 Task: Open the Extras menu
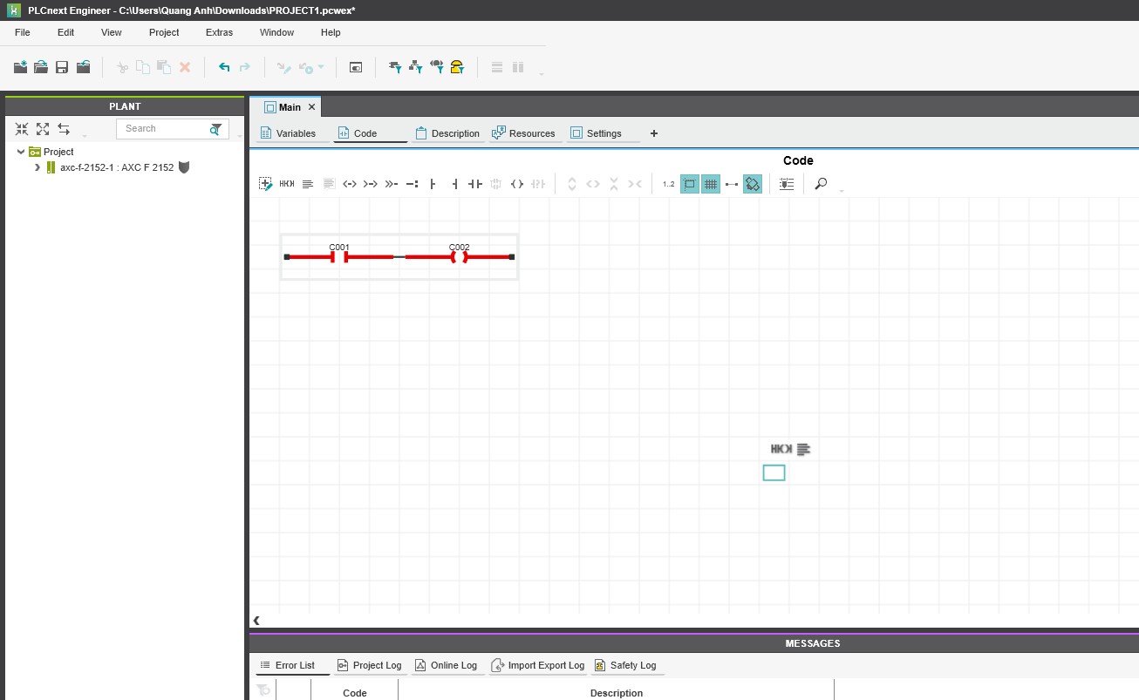[x=219, y=32]
